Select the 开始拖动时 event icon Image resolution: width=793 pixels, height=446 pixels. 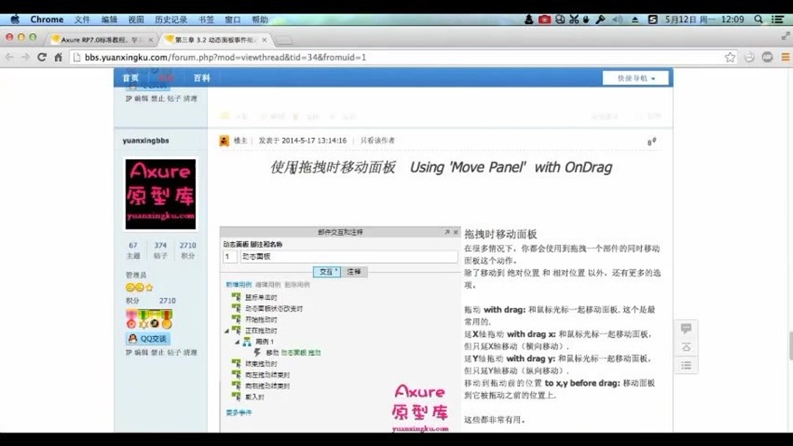(236, 321)
